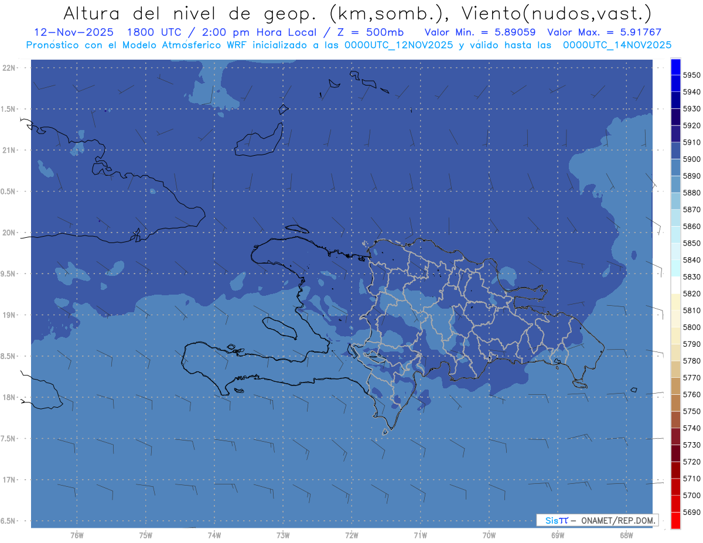Viewport: 703px width, 543px height.
Task: Select the 0.5N axis label
Action: [9, 192]
